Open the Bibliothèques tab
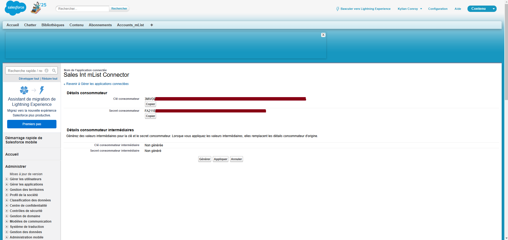The width and height of the screenshot is (508, 240). tap(53, 25)
